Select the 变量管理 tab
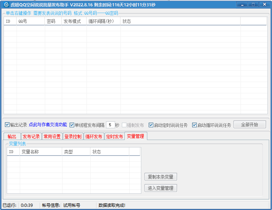The width and height of the screenshot is (272, 210). pos(136,136)
